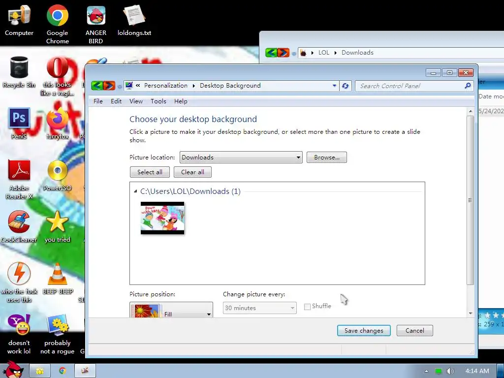The image size is (504, 378).
Task: Click the back arrow in Downloads window
Action: [x=271, y=52]
